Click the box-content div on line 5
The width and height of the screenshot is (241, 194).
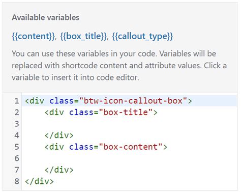pyautogui.click(x=106, y=147)
